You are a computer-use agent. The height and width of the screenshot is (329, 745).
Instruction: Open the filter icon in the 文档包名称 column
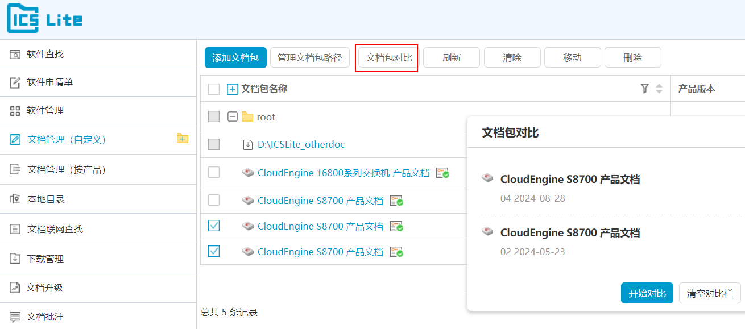644,89
